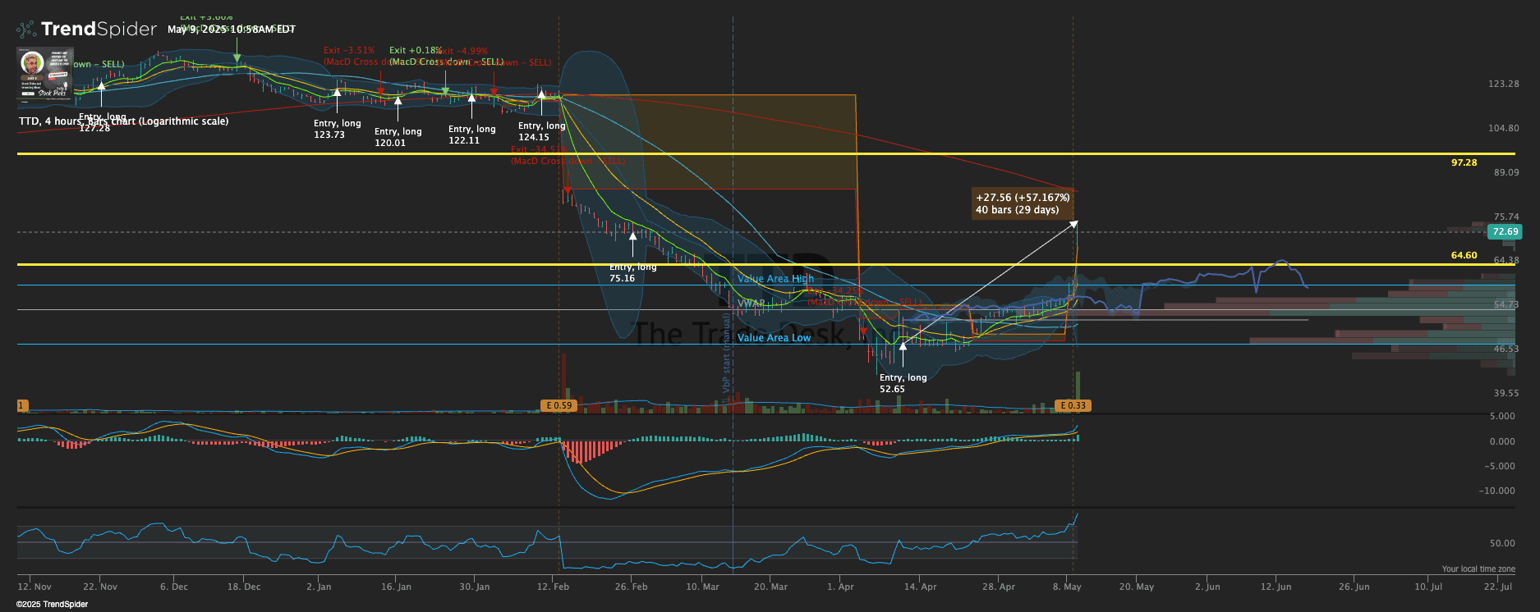The width and height of the screenshot is (1540, 612).
Task: Click the current price tag 72.69
Action: pyautogui.click(x=1505, y=232)
